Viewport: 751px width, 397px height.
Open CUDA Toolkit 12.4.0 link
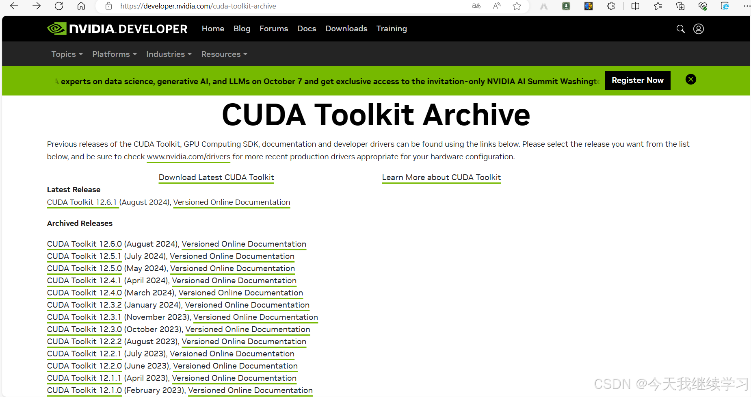84,293
